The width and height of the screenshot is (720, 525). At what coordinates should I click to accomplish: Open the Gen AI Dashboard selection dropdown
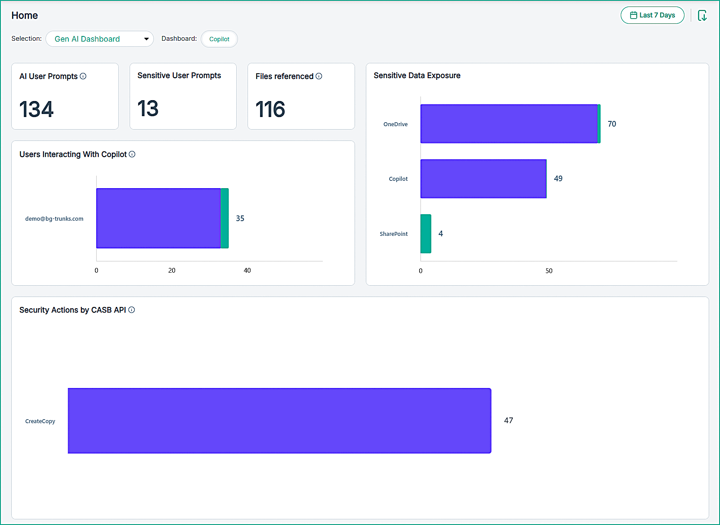[x=99, y=39]
